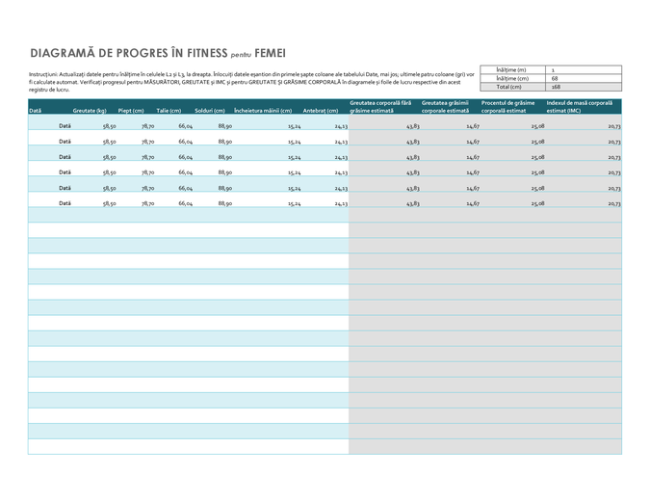Image resolution: width=650 pixels, height=501 pixels.
Task: Click the Înălțime (cm) value cell showing 68
Action: (584, 78)
